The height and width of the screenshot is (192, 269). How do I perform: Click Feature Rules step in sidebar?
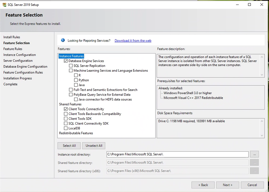tap(13, 49)
